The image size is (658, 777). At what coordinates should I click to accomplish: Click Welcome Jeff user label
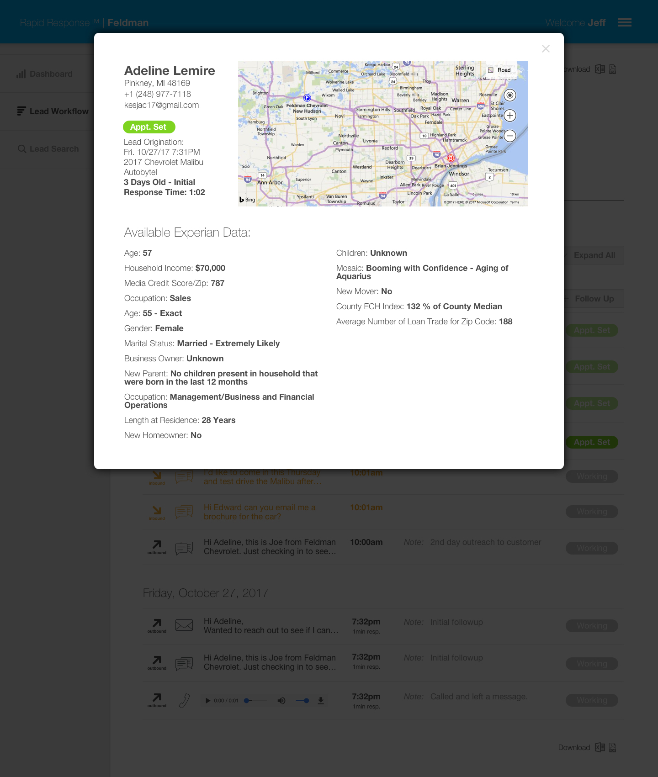tap(575, 23)
